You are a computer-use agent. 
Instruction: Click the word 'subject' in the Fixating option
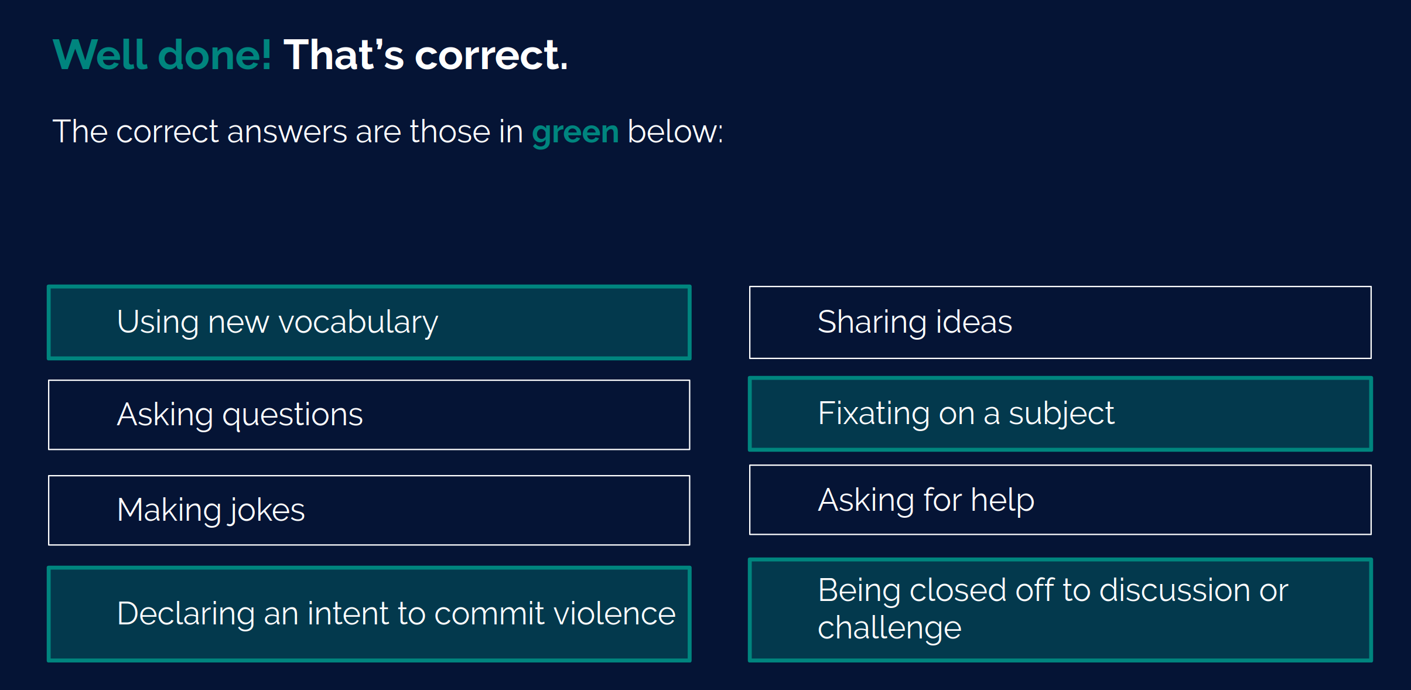click(x=1061, y=414)
